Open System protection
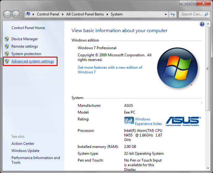Image resolution: width=213 pixels, height=173 pixels. (26, 54)
